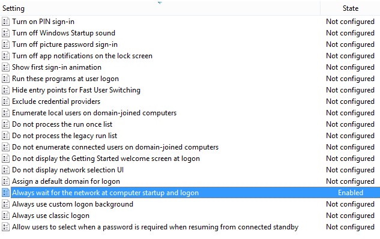Click the Enabled state of the highlighted setting
This screenshot has height=239, width=380.
tap(351, 193)
